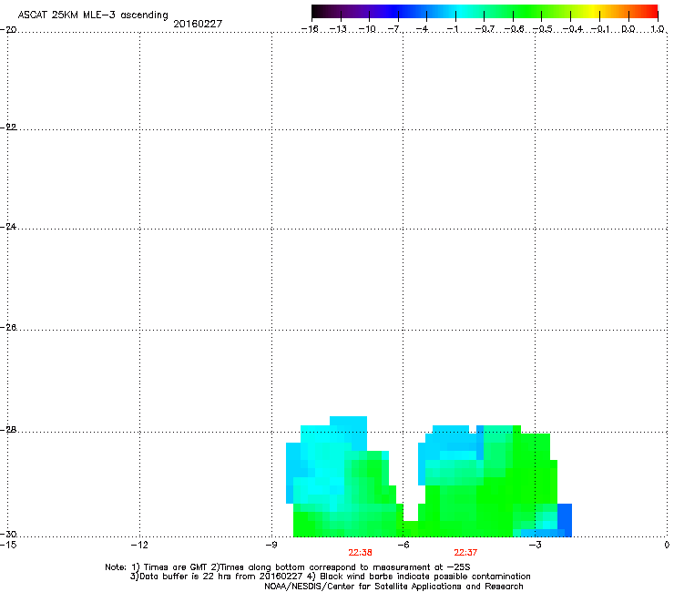The width and height of the screenshot is (674, 592).
Task: Click the -13 colorbar scale label
Action: click(x=338, y=29)
